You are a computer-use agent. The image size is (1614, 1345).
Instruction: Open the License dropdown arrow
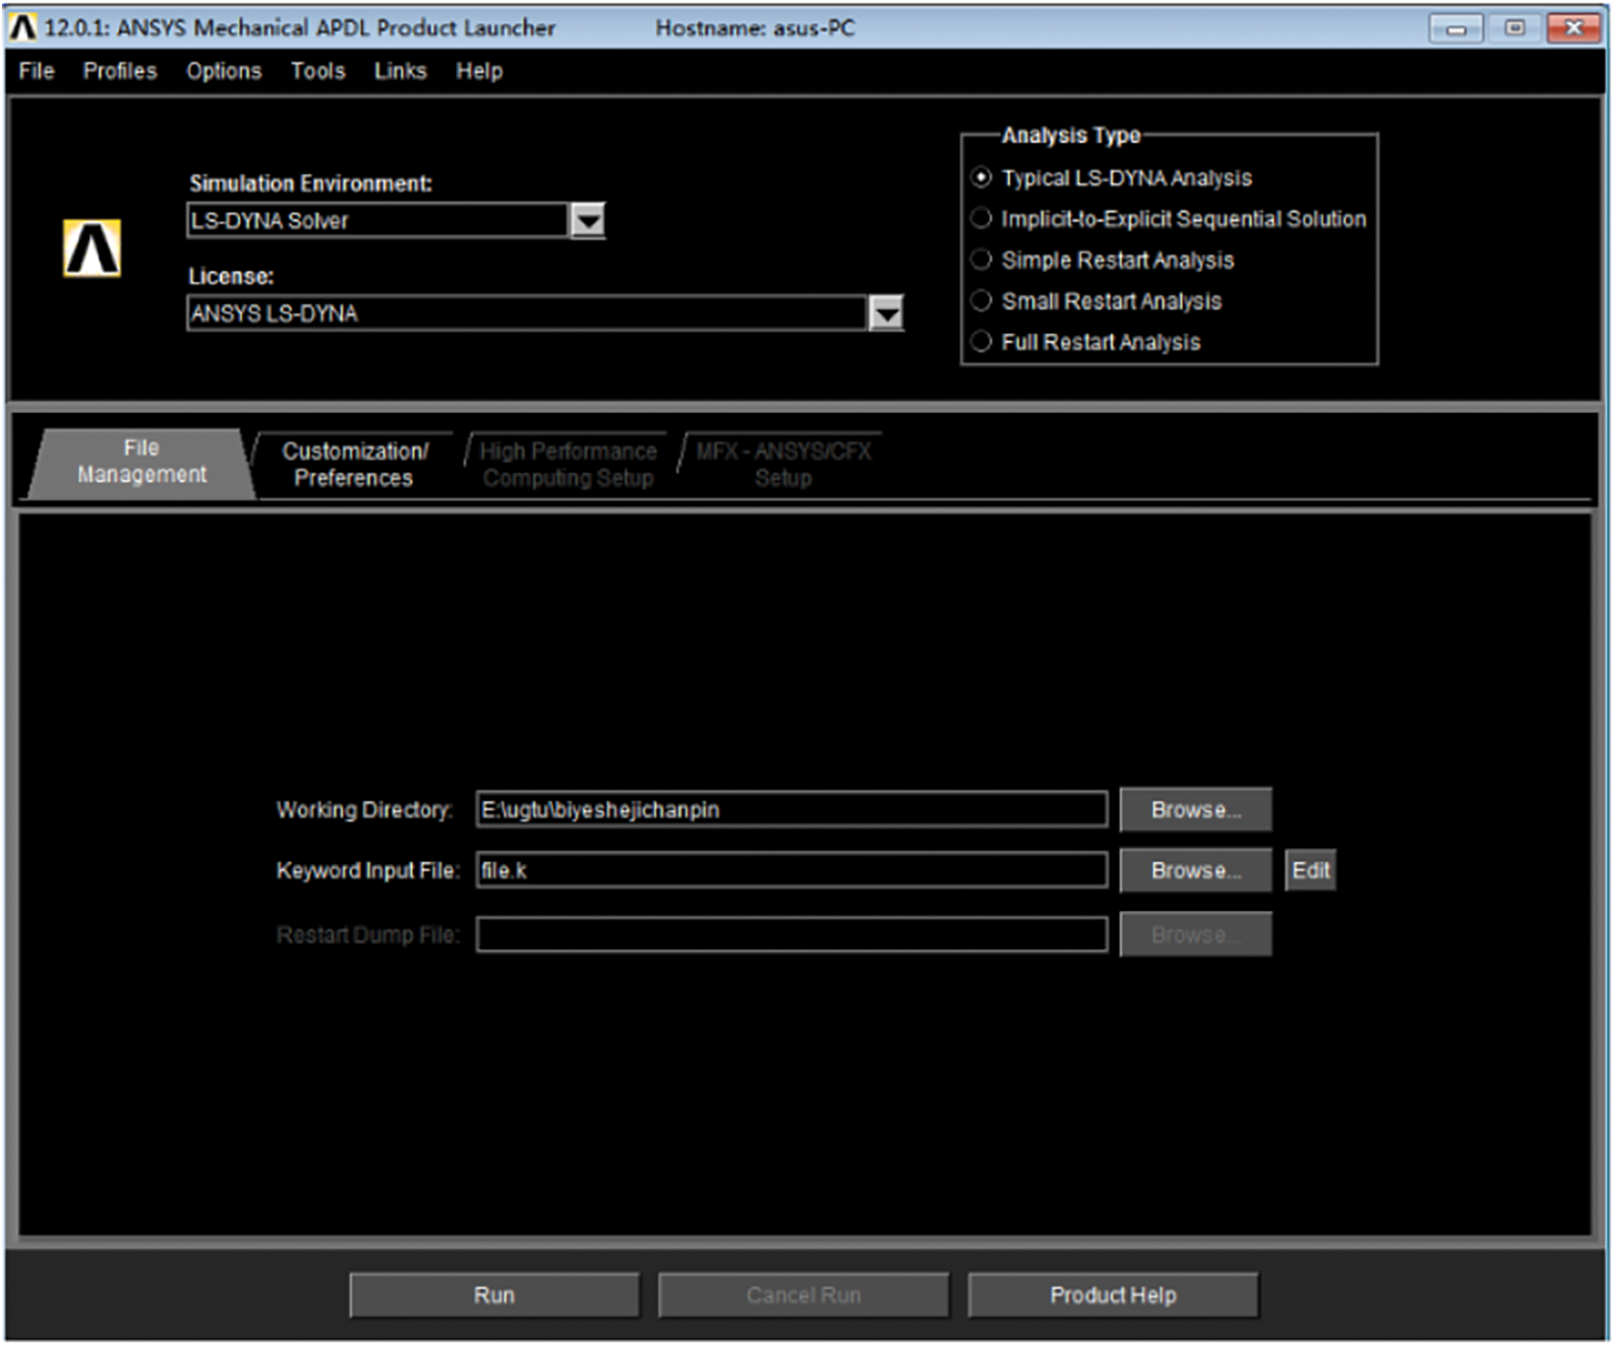click(x=886, y=314)
